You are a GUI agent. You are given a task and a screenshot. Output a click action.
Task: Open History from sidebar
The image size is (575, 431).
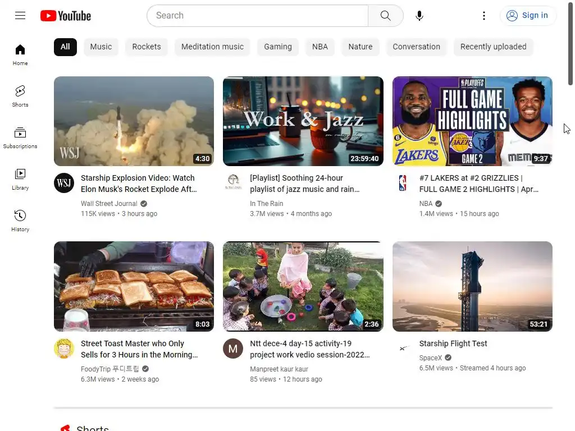click(20, 221)
